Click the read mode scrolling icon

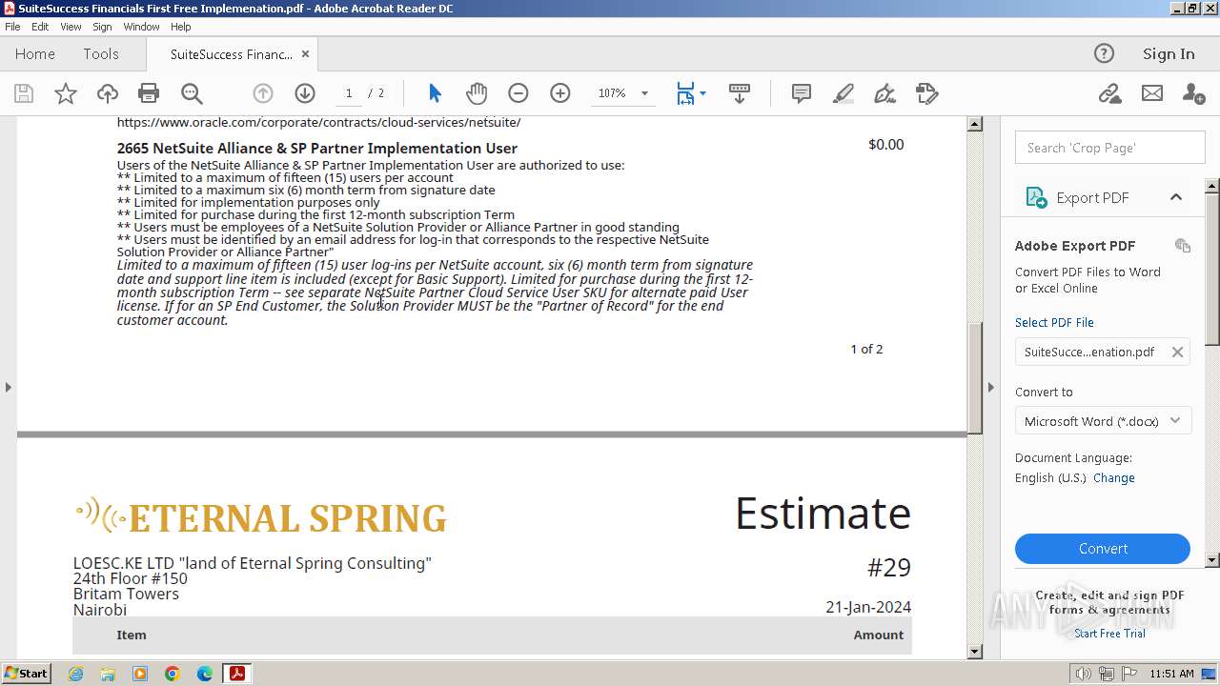click(740, 93)
